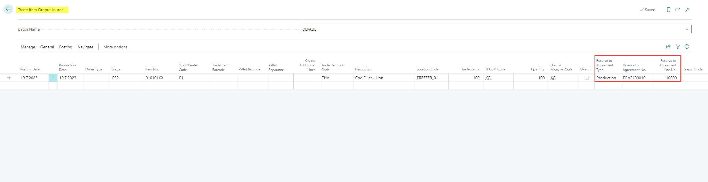Open page in new window icon
Viewport: 708px width, 182px height.
coord(678,10)
